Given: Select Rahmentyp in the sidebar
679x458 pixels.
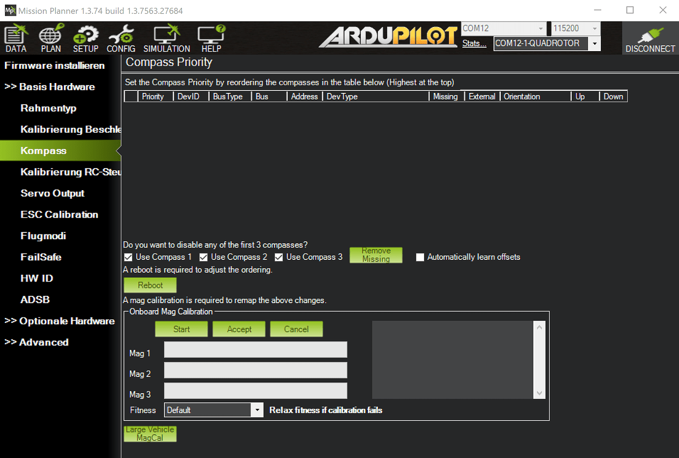Looking at the screenshot, I should click(x=48, y=108).
